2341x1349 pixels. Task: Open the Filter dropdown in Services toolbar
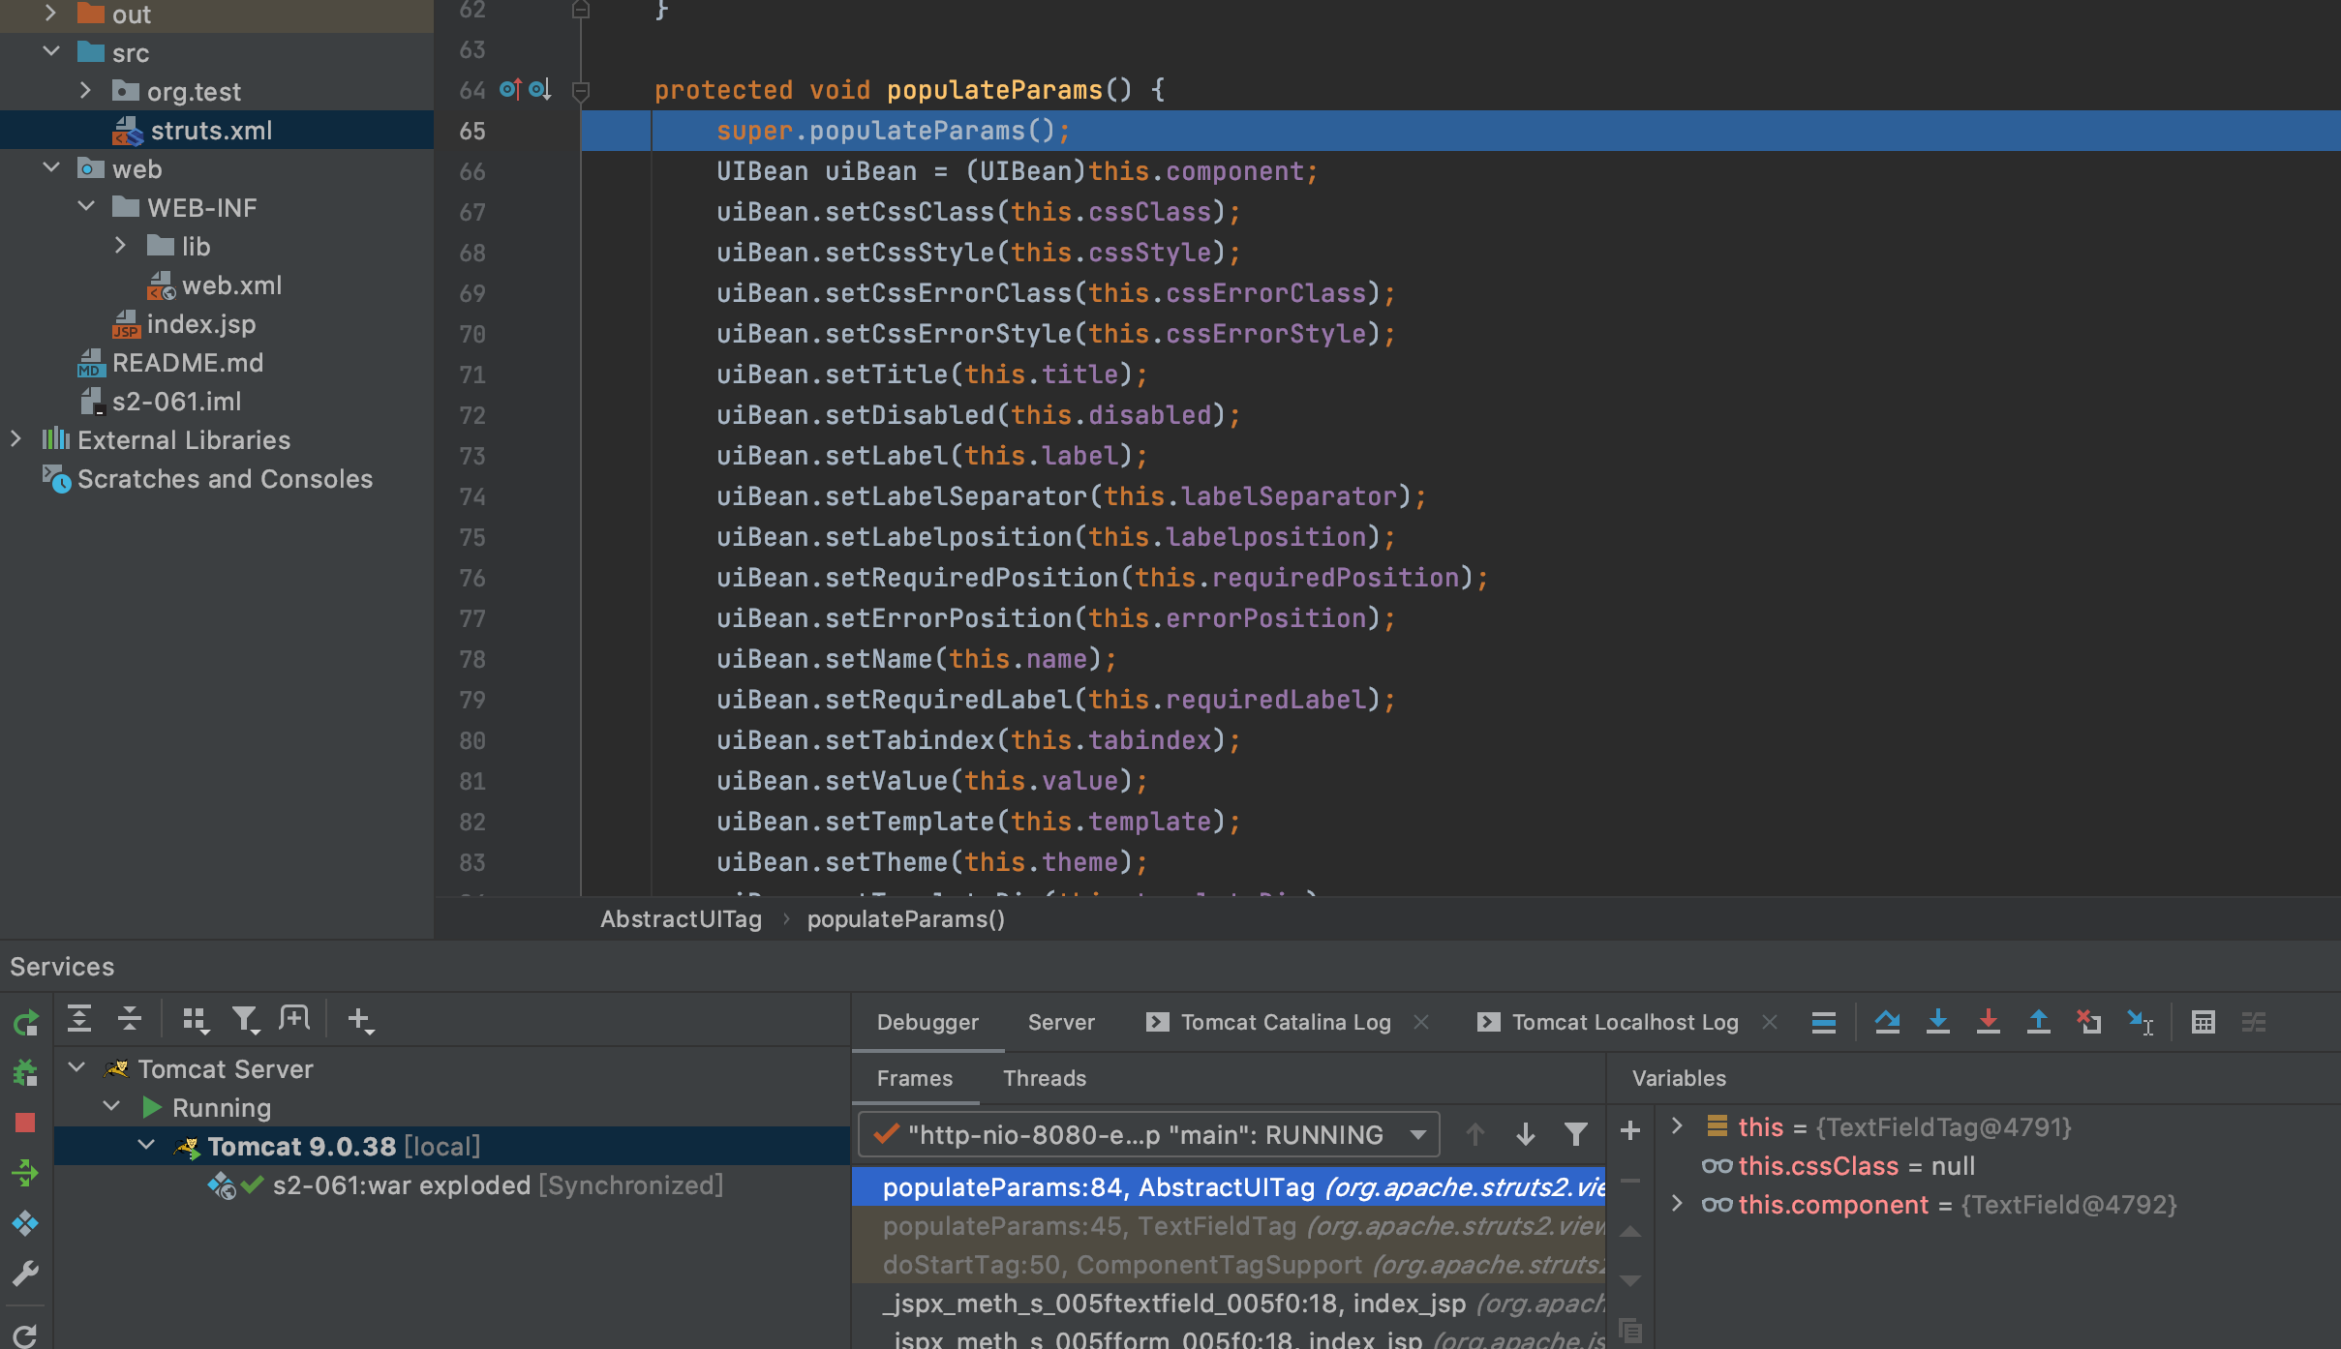[x=246, y=1019]
